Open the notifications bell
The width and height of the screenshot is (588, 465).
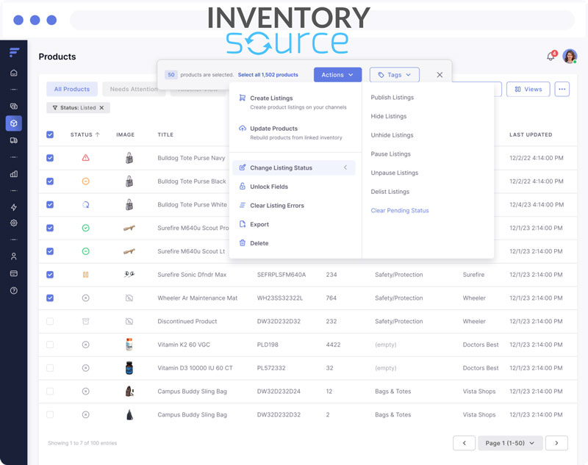tap(551, 57)
